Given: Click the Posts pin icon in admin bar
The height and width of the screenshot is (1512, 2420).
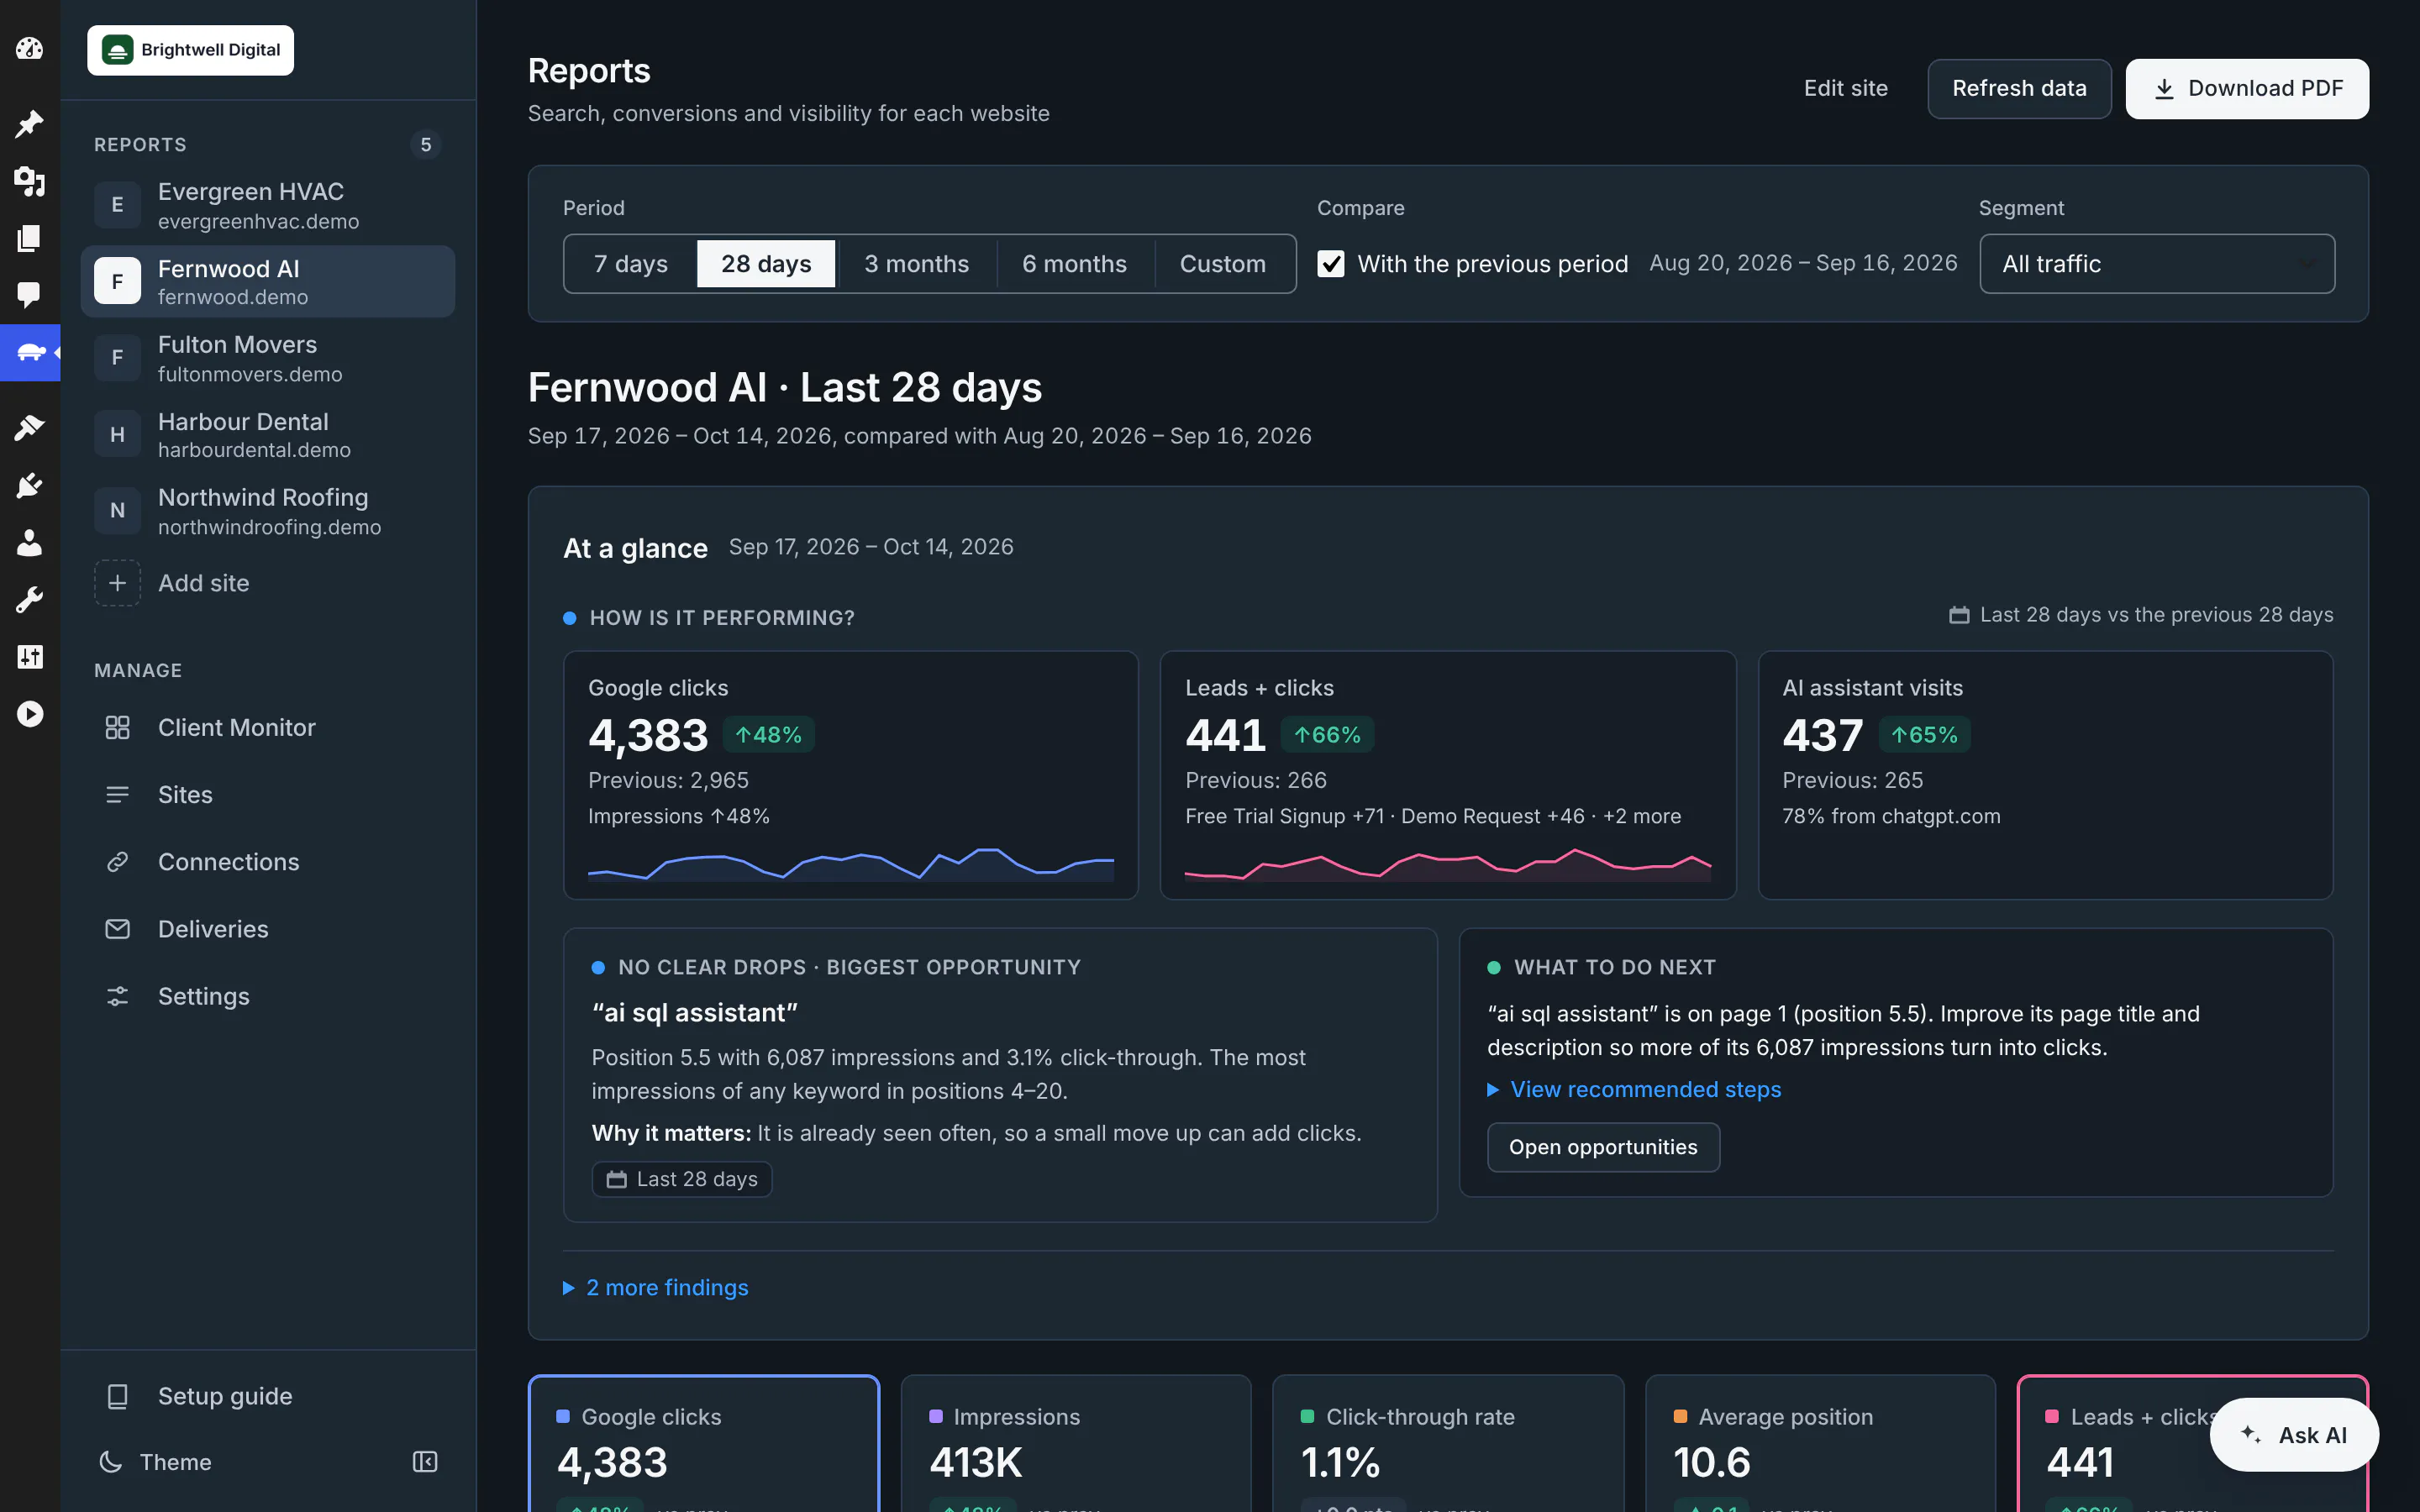Looking at the screenshot, I should tap(29, 124).
